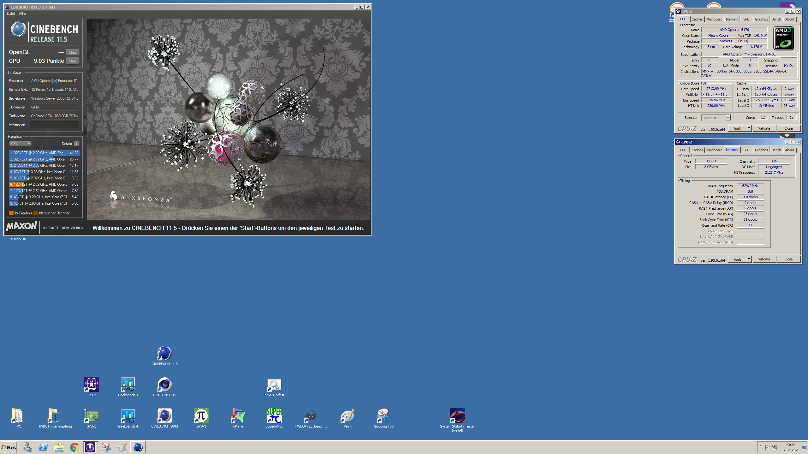Click the Server Manager taskbar icon
This screenshot has height=454, width=808.
(x=27, y=447)
